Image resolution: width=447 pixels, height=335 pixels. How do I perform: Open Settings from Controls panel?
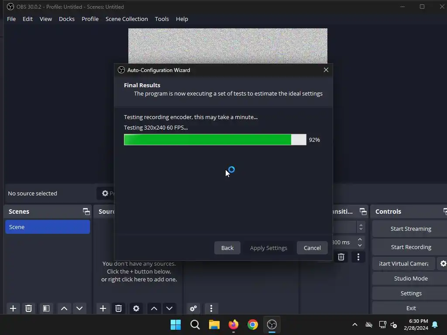click(410, 293)
